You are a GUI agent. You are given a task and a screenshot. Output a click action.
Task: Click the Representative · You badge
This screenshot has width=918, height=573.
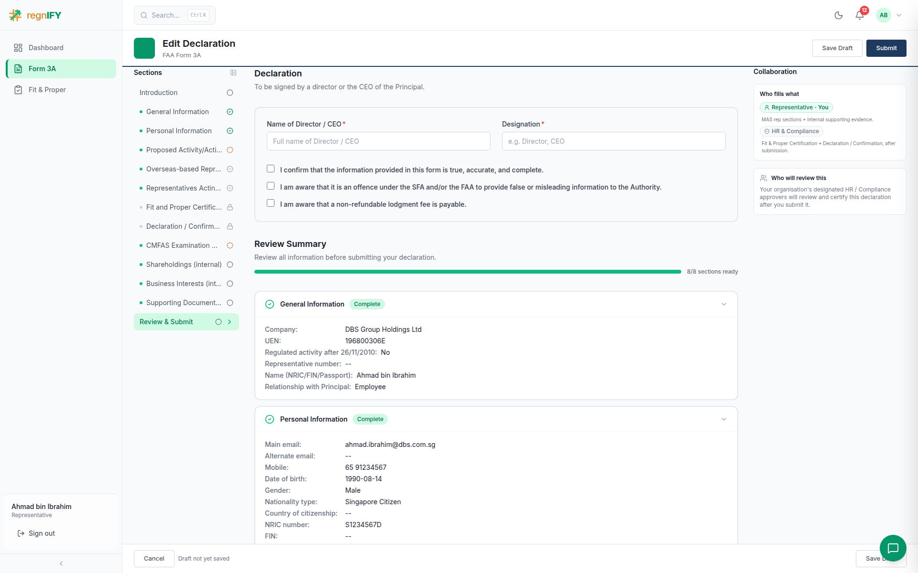click(x=796, y=107)
